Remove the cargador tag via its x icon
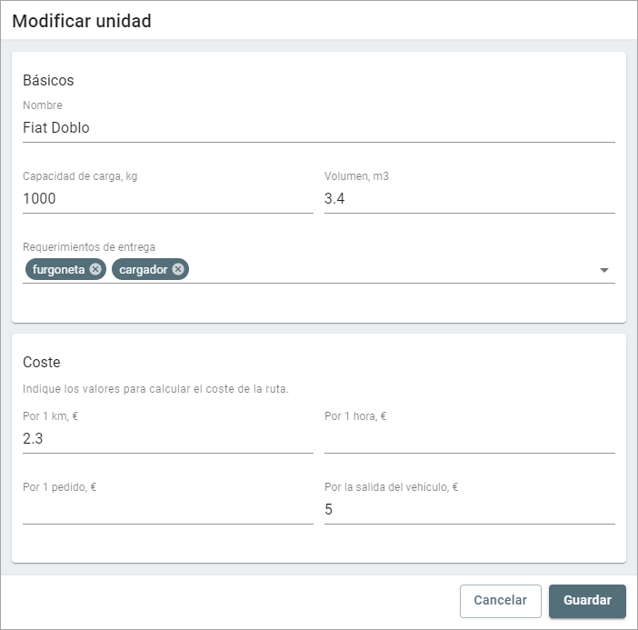 point(178,269)
